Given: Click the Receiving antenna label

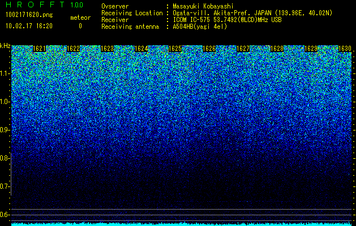Looking at the screenshot, I should click(x=130, y=27).
